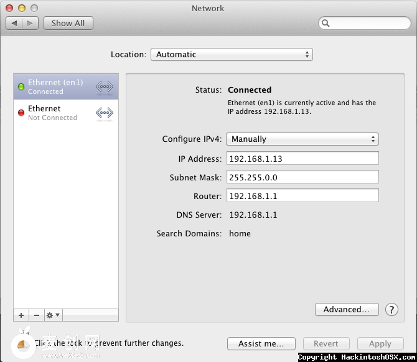Open the gear action menu below service list
The width and height of the screenshot is (417, 362).
click(53, 315)
